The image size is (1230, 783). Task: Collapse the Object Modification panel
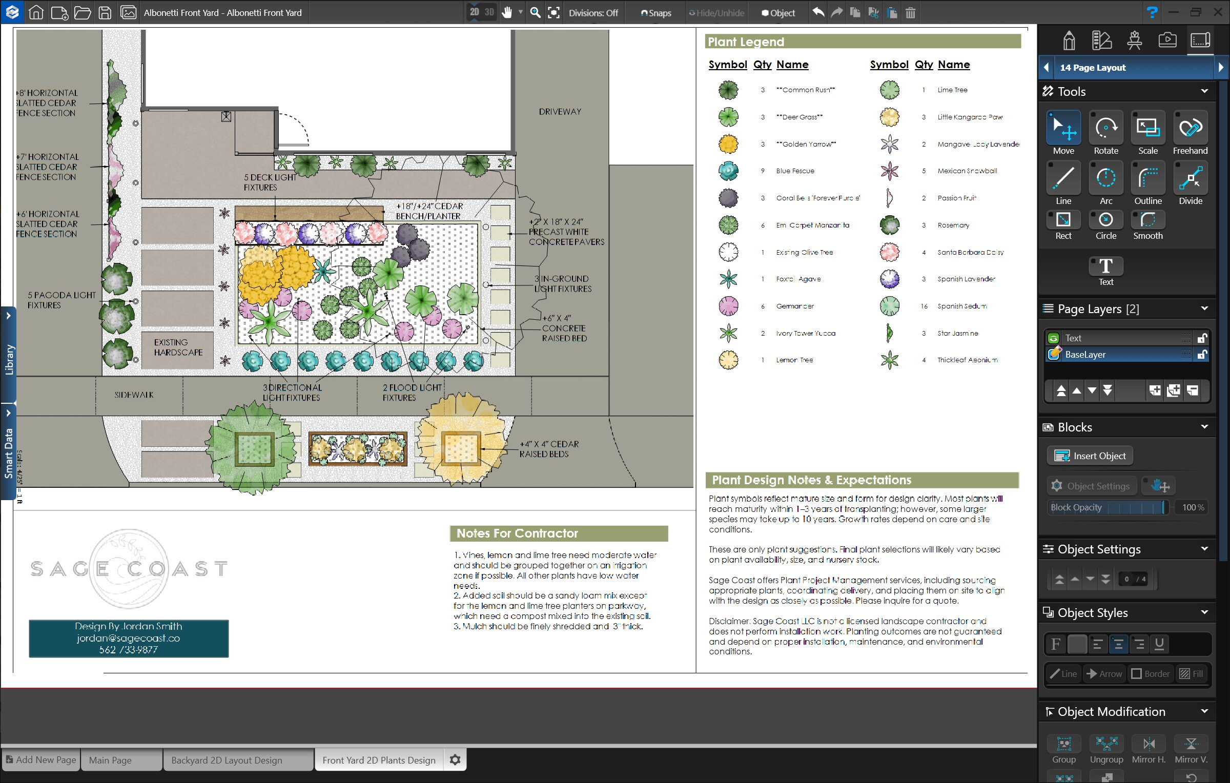pyautogui.click(x=1204, y=711)
